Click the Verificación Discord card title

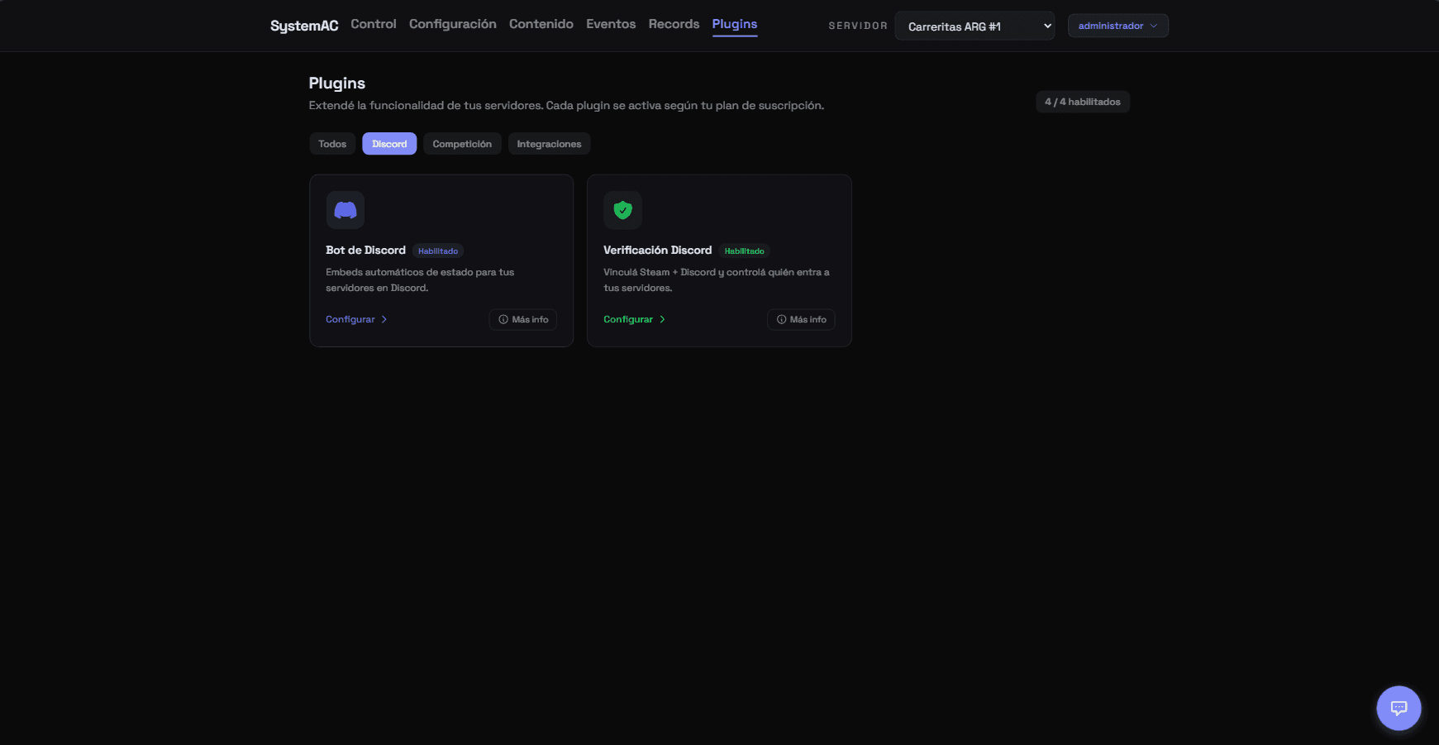tap(657, 250)
